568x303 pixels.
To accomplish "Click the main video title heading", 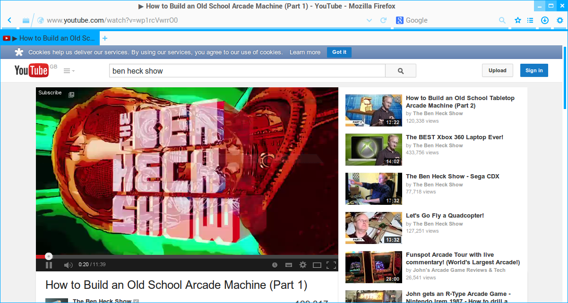I will [176, 285].
